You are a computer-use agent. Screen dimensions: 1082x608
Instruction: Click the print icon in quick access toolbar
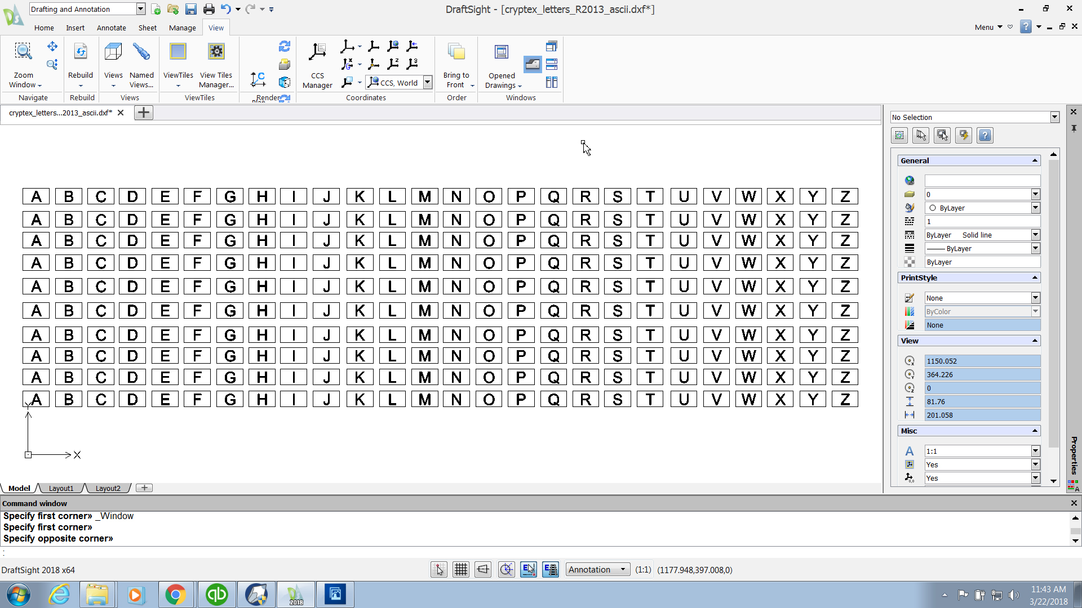click(209, 9)
